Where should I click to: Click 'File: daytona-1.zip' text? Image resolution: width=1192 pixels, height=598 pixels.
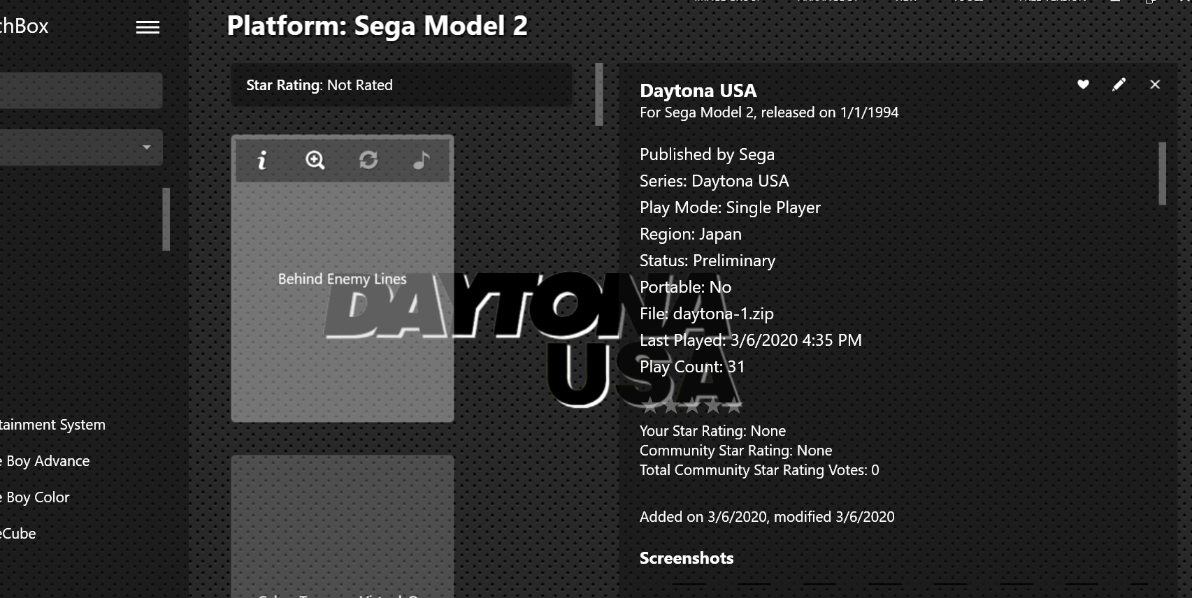(706, 314)
